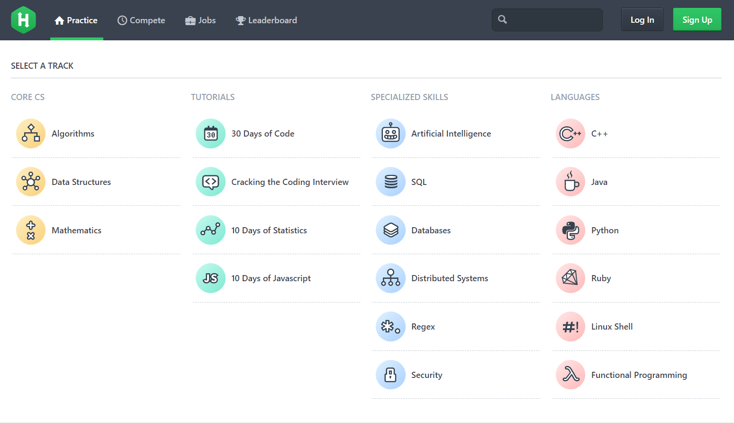This screenshot has width=734, height=423.
Task: Click the CORE CS column heading
Action: click(x=28, y=97)
